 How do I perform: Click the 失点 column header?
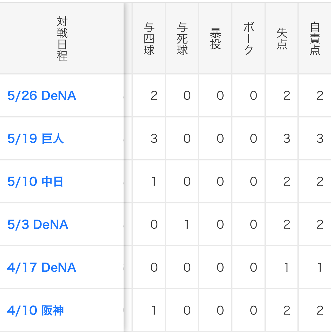[x=282, y=39]
